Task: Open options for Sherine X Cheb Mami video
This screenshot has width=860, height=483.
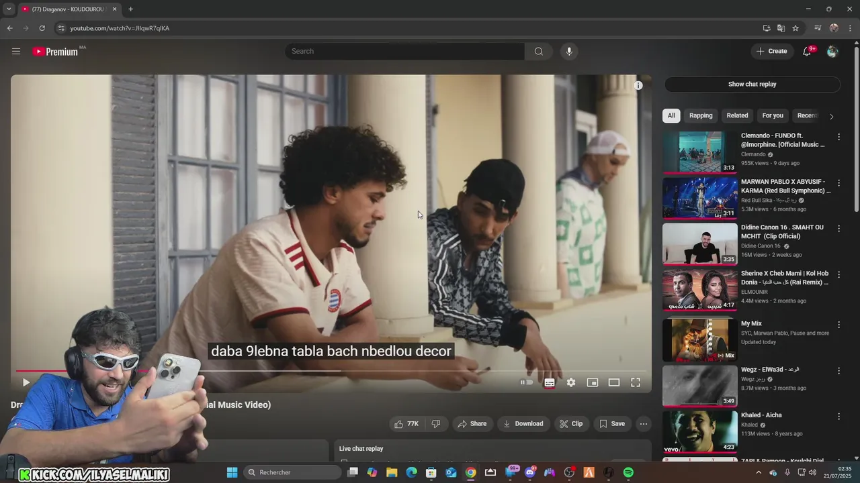Action: (x=838, y=274)
